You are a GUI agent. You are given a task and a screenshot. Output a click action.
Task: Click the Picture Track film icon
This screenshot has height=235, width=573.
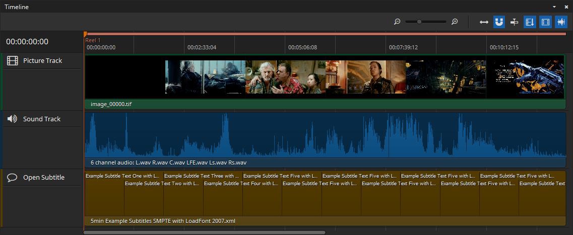[13, 61]
